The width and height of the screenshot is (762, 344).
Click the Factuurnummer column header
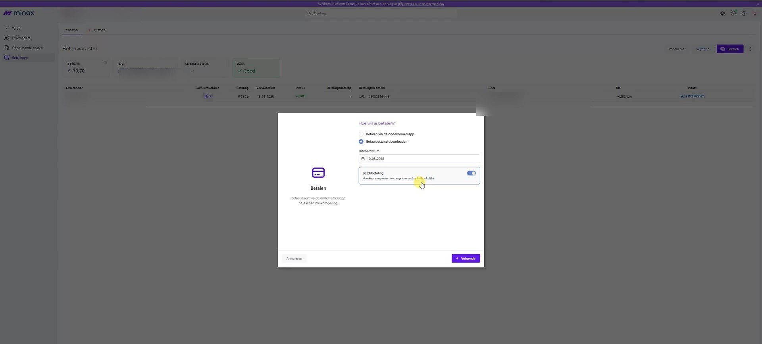[x=207, y=88]
